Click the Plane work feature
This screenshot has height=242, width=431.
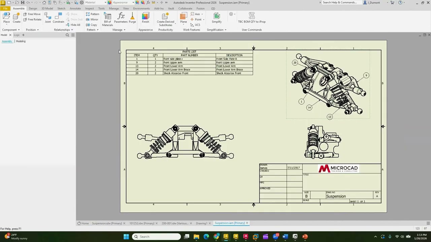[x=183, y=18]
